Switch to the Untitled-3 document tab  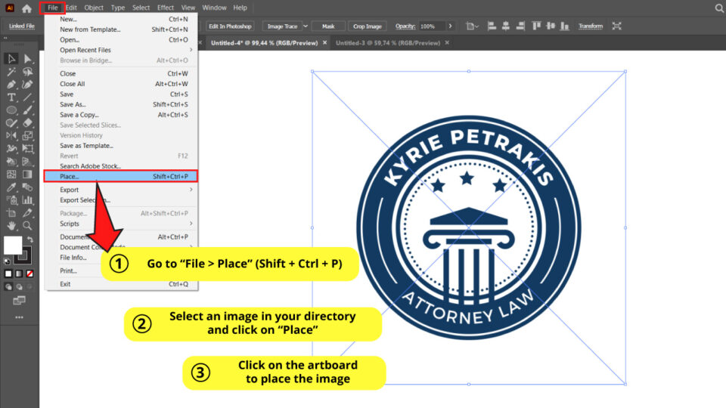tap(387, 43)
